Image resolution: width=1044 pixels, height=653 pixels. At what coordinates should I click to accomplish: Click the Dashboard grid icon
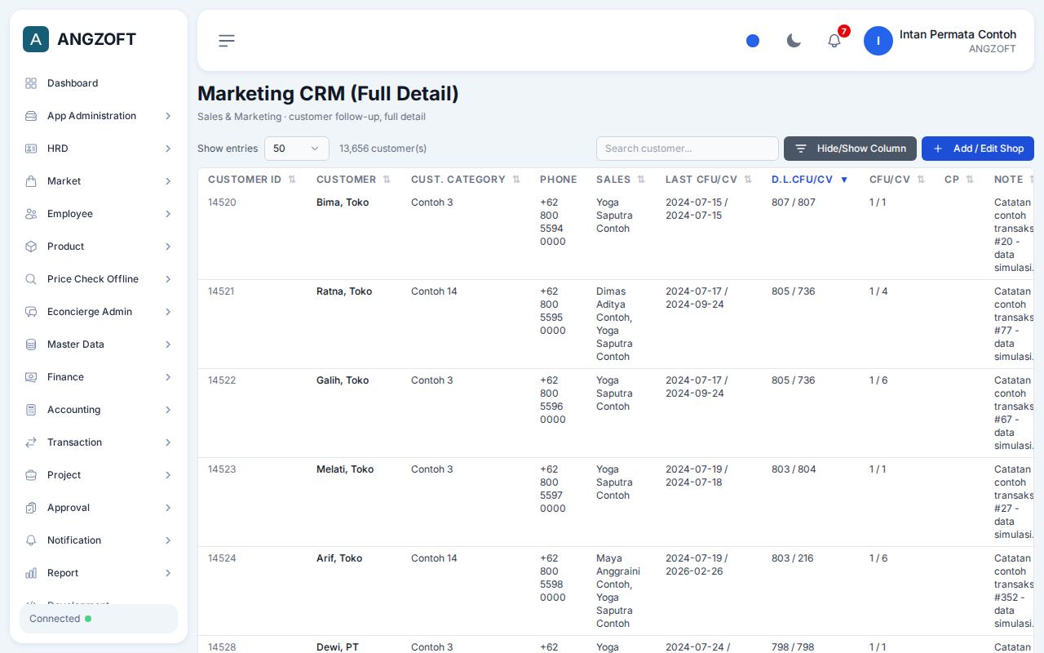coord(31,83)
